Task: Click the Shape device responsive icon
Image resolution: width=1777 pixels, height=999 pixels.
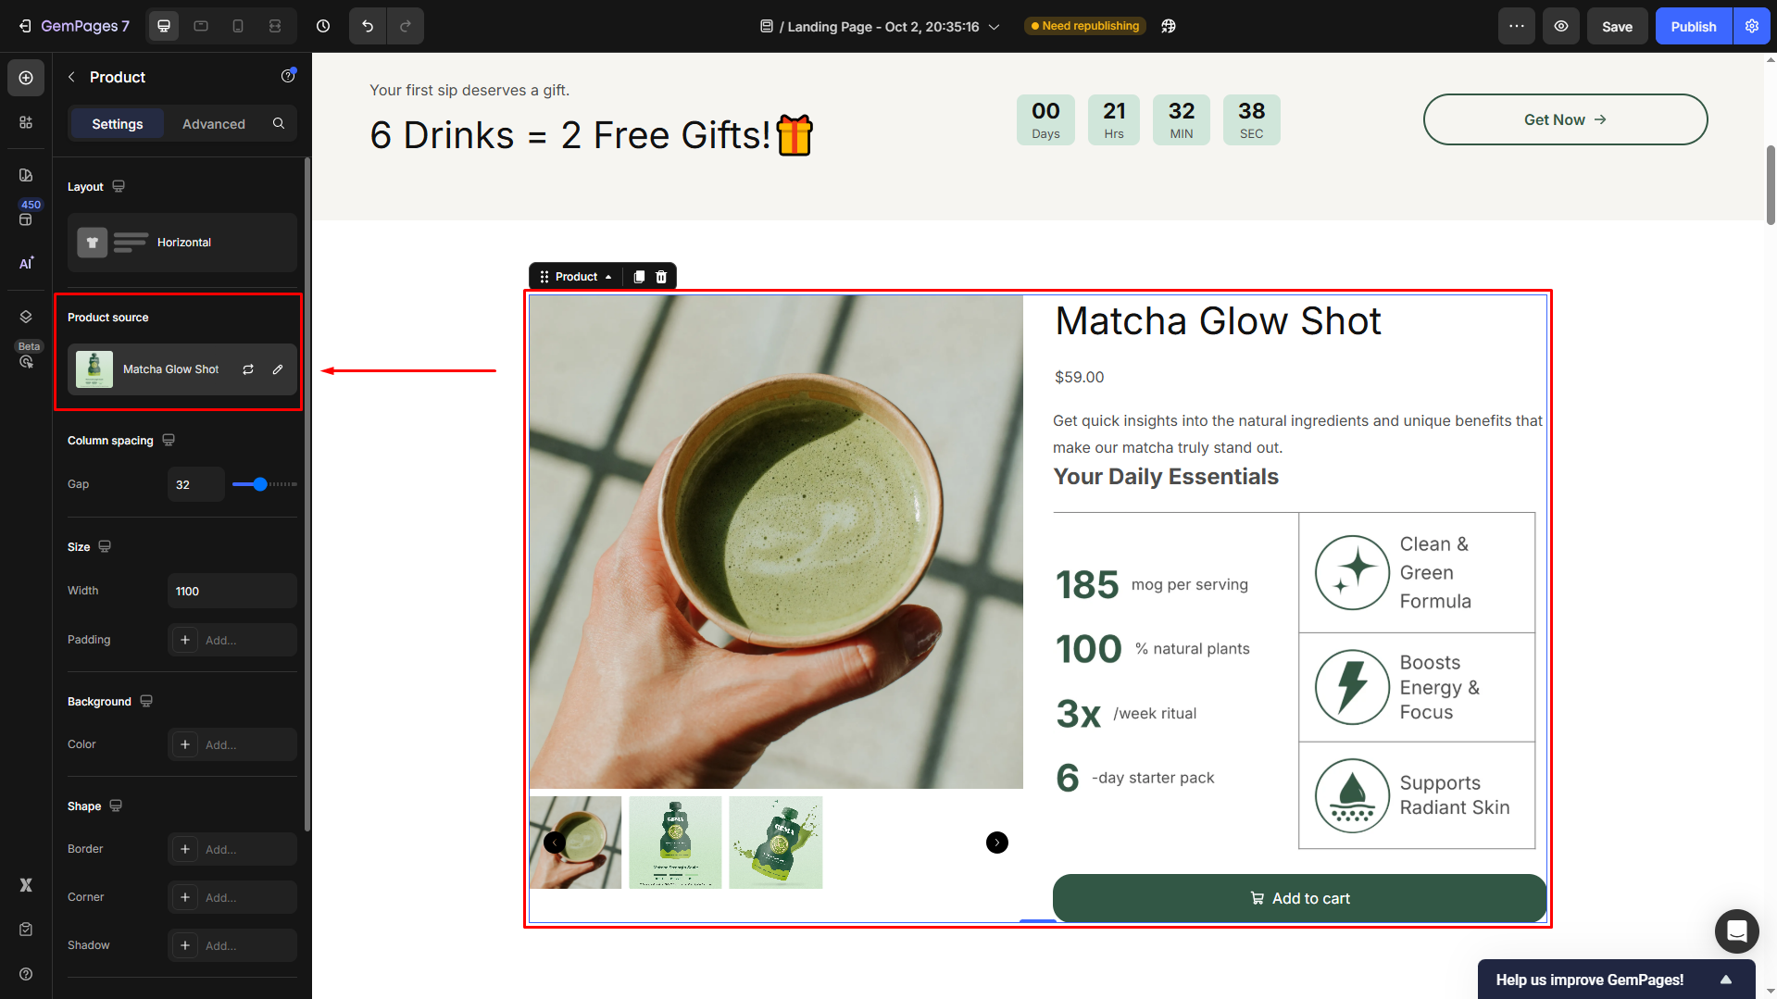Action: [116, 805]
